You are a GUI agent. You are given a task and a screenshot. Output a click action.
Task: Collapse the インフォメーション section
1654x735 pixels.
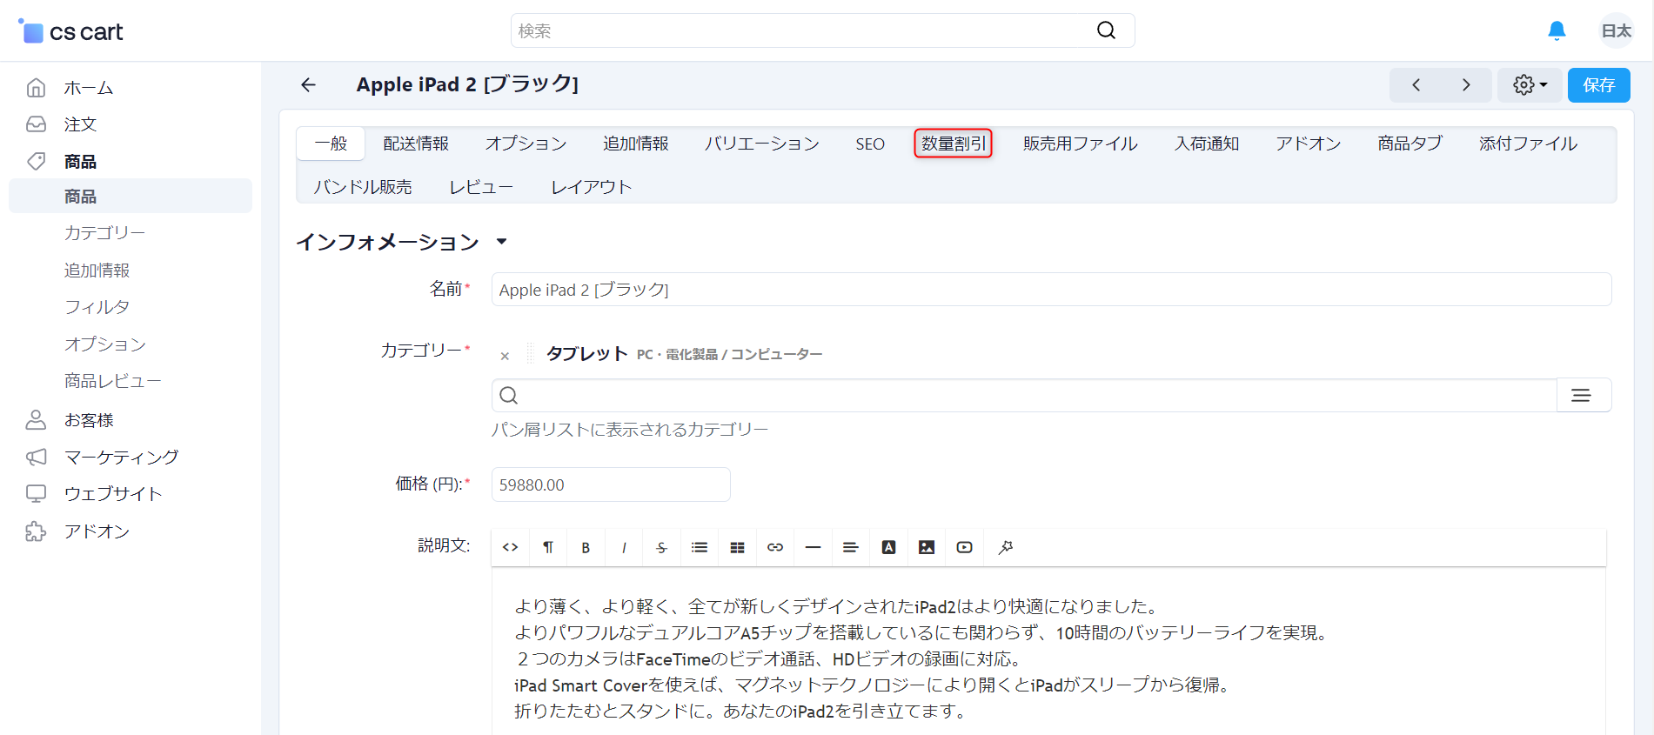point(501,242)
